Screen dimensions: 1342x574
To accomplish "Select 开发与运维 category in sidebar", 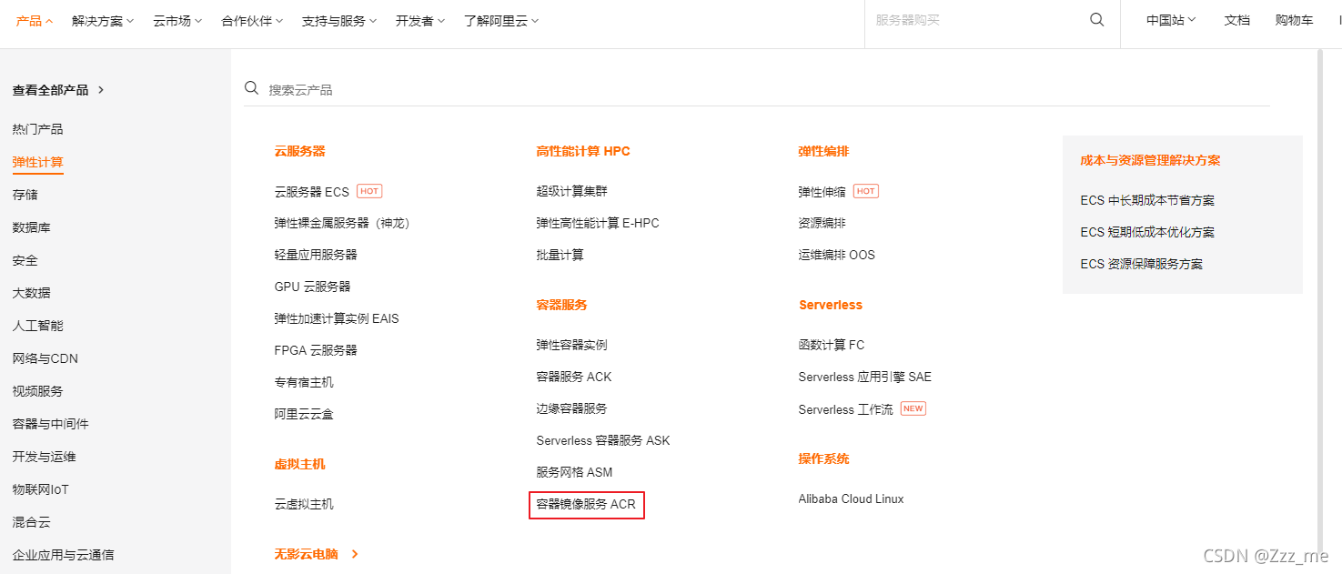I will pos(44,457).
